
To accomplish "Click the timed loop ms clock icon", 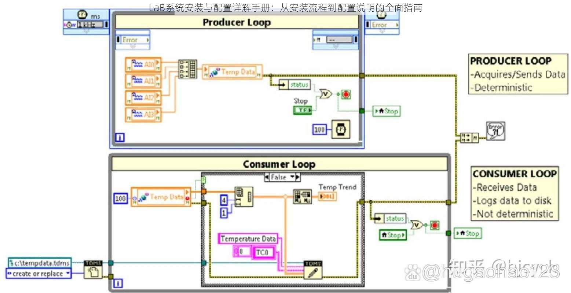I will coord(82,15).
